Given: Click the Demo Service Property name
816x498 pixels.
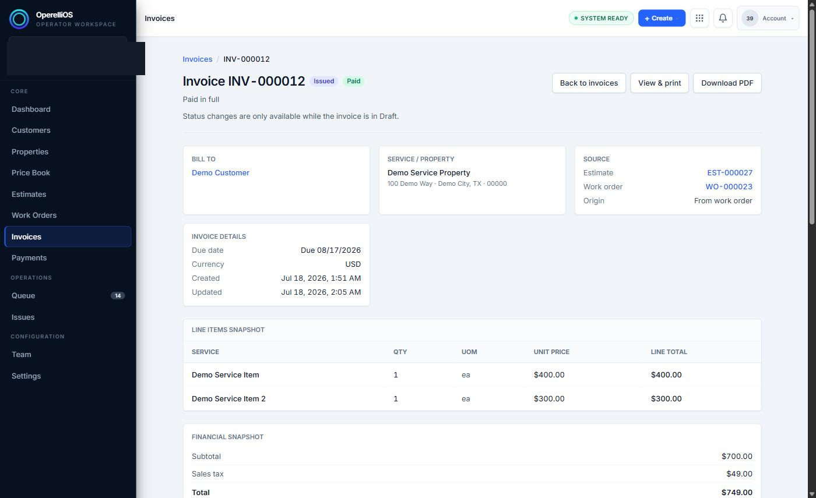Looking at the screenshot, I should (x=428, y=172).
